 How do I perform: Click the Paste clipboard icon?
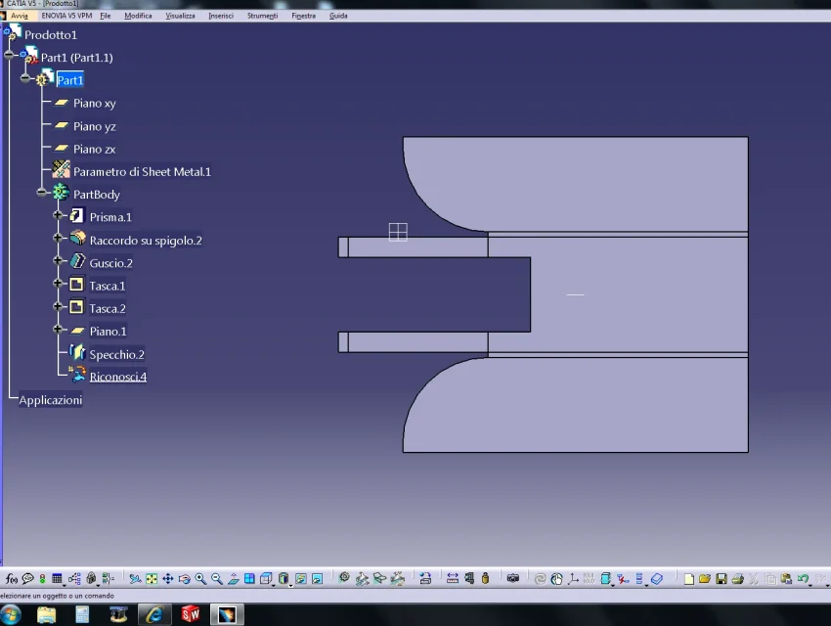786,579
